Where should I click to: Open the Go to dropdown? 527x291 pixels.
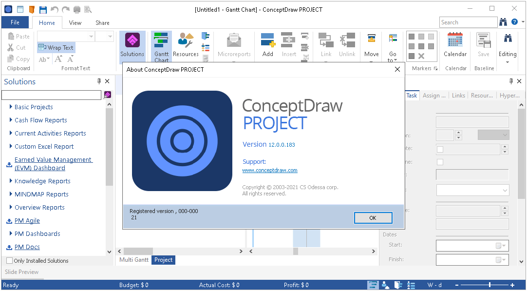coord(393,47)
